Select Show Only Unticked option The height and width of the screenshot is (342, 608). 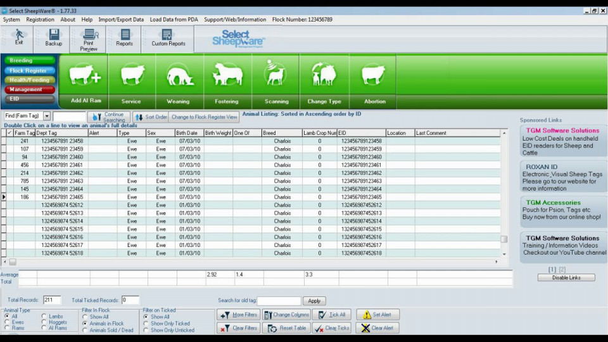pos(146,331)
